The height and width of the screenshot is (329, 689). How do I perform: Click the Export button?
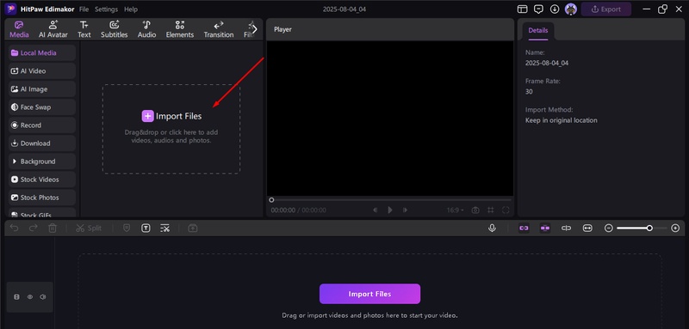pos(606,9)
